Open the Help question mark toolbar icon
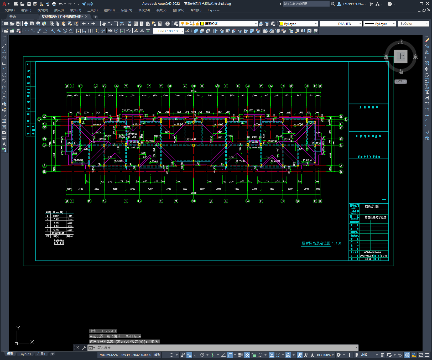This screenshot has width=432, height=360. tap(168, 24)
